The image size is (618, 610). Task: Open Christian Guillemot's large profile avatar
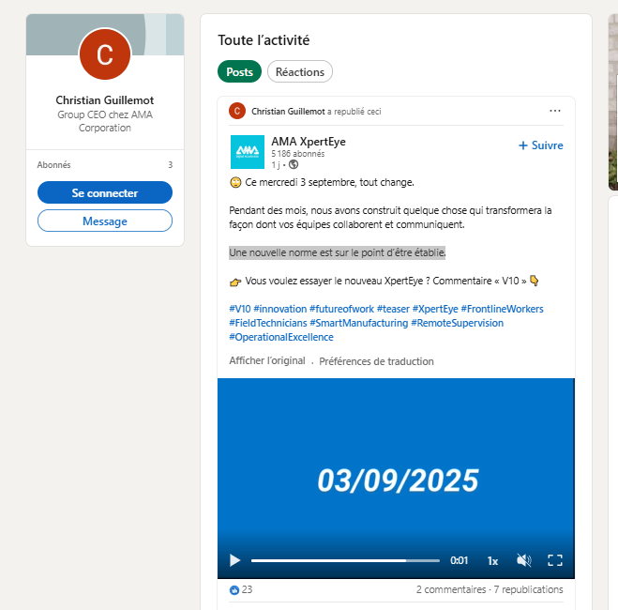105,54
